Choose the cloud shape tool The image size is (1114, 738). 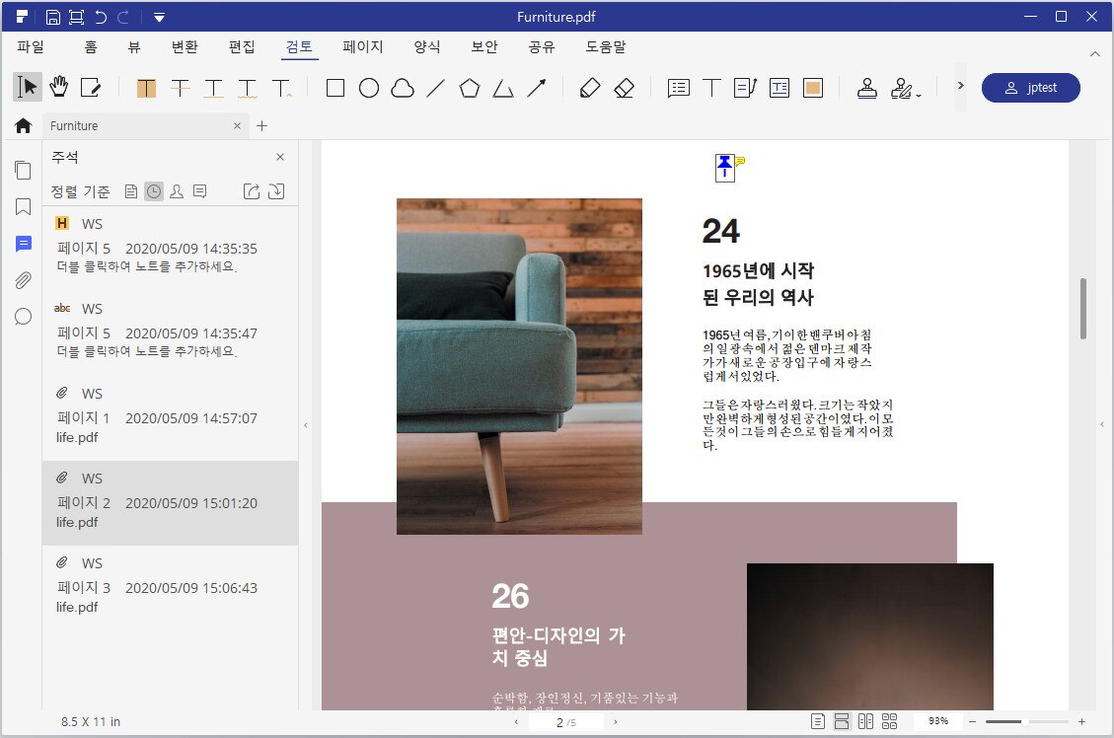[403, 88]
